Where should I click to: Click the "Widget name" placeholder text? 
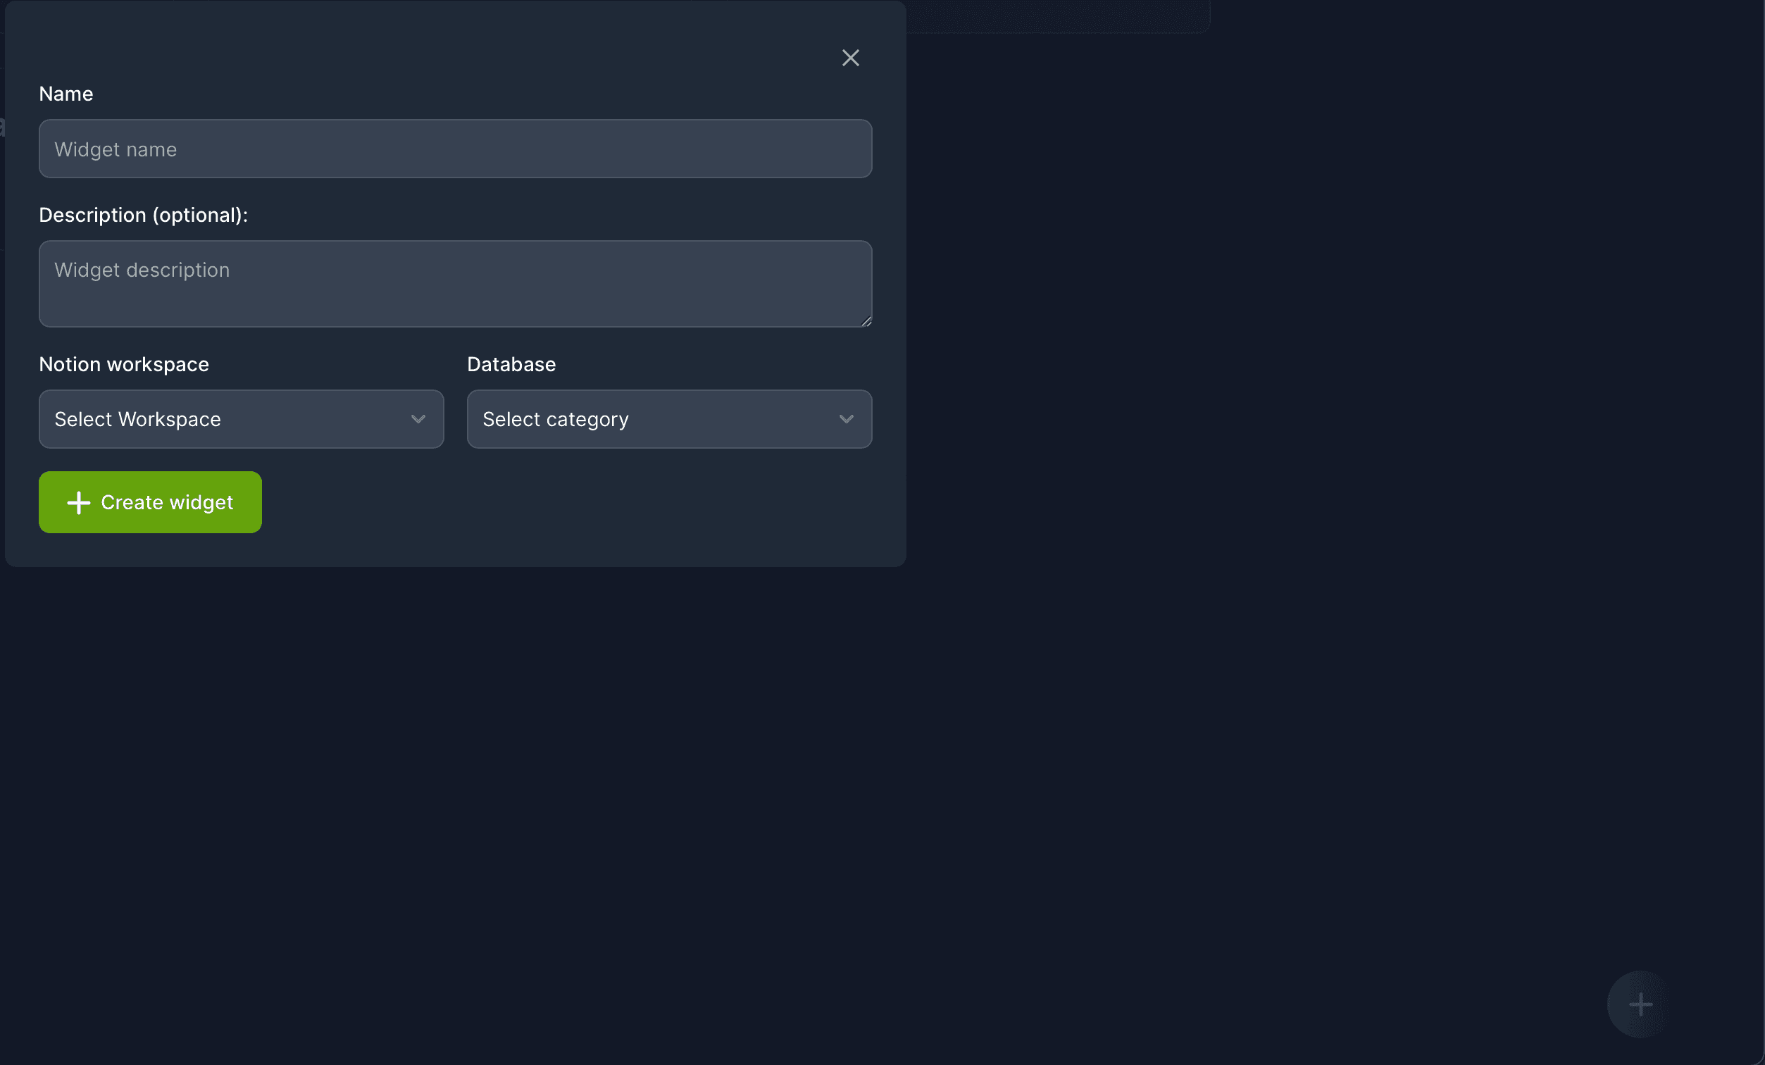(116, 149)
